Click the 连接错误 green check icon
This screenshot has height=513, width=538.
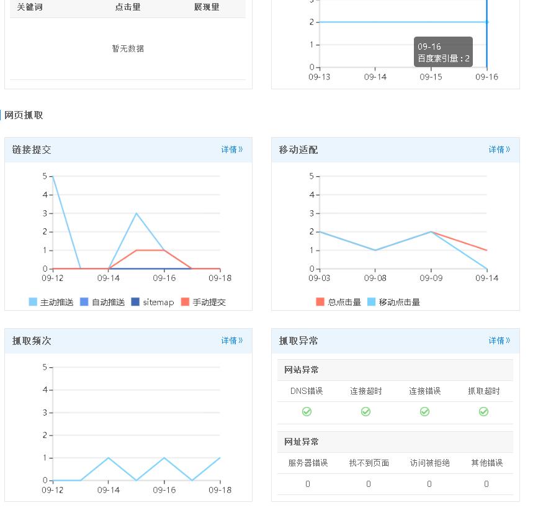(424, 412)
